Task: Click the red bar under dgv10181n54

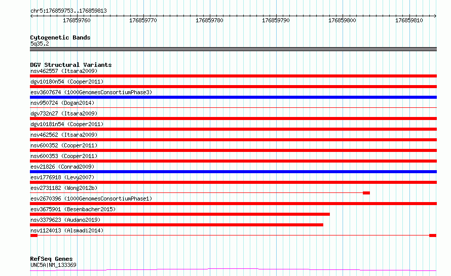Action: click(233, 129)
